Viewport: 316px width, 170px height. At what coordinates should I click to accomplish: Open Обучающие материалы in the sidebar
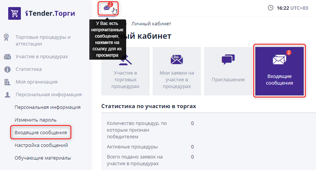pos(42,158)
